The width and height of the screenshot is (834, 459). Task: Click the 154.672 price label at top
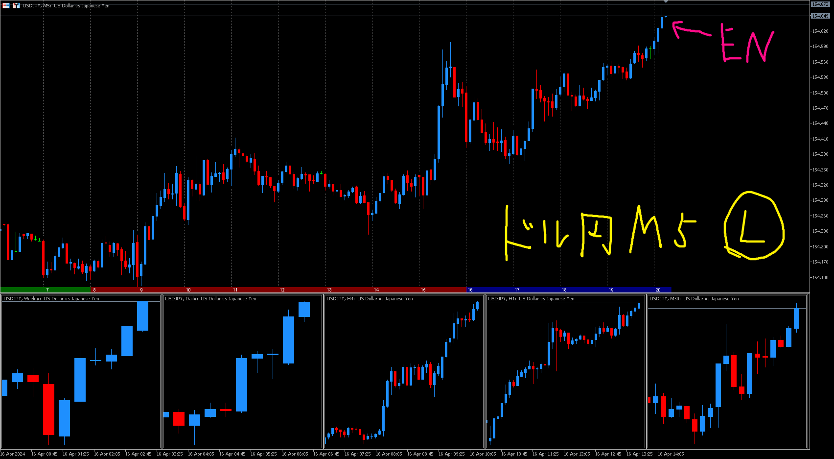click(x=820, y=4)
